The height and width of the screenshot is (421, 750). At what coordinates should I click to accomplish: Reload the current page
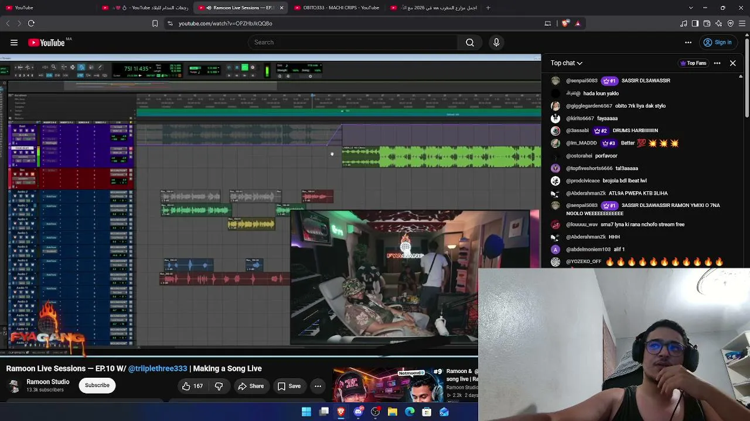pos(31,23)
